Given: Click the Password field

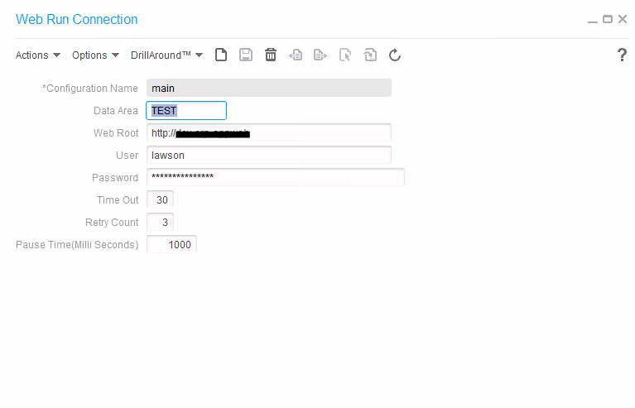Looking at the screenshot, I should (276, 177).
